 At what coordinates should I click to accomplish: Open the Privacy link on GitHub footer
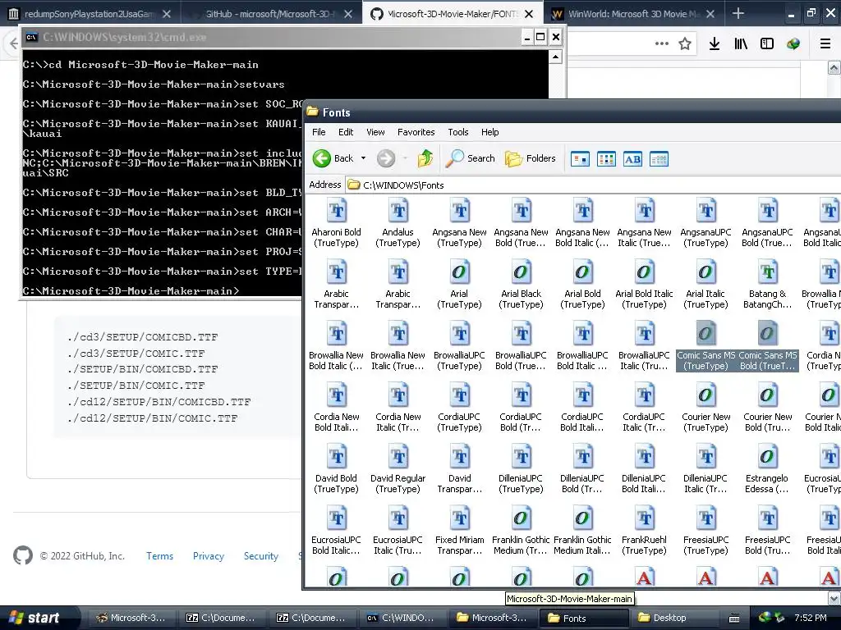[x=209, y=556]
